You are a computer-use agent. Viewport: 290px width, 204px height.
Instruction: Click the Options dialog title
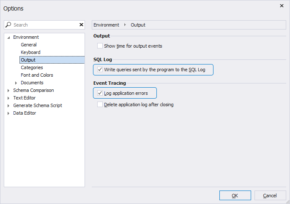tap(14, 8)
